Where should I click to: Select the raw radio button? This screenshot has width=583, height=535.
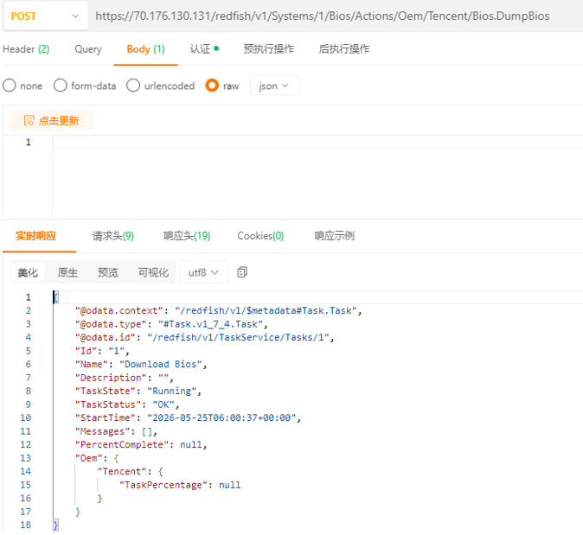tap(212, 86)
